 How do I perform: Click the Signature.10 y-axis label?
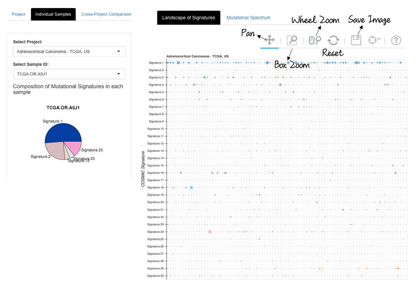coord(155,129)
